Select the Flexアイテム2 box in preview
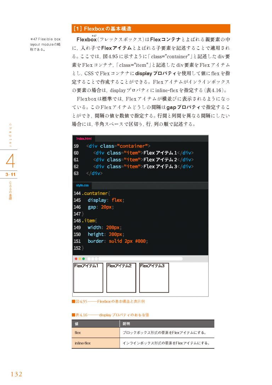The image size is (272, 385). 121,277
